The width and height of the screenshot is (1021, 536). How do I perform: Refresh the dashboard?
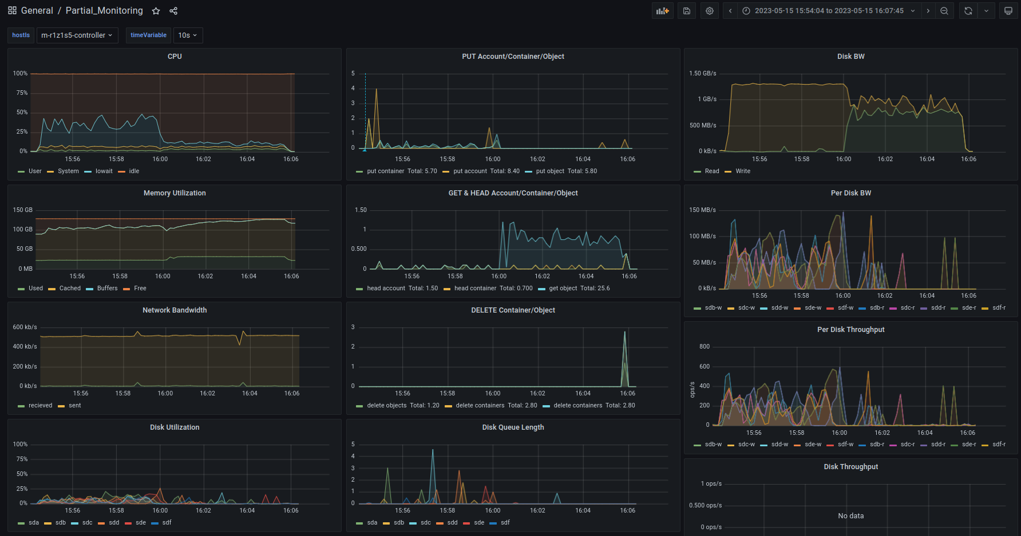point(968,11)
